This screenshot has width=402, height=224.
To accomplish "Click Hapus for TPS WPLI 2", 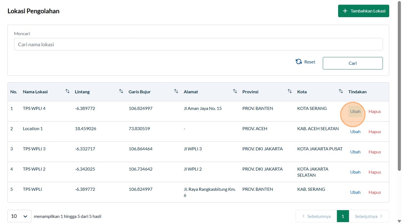I will click(x=374, y=172).
